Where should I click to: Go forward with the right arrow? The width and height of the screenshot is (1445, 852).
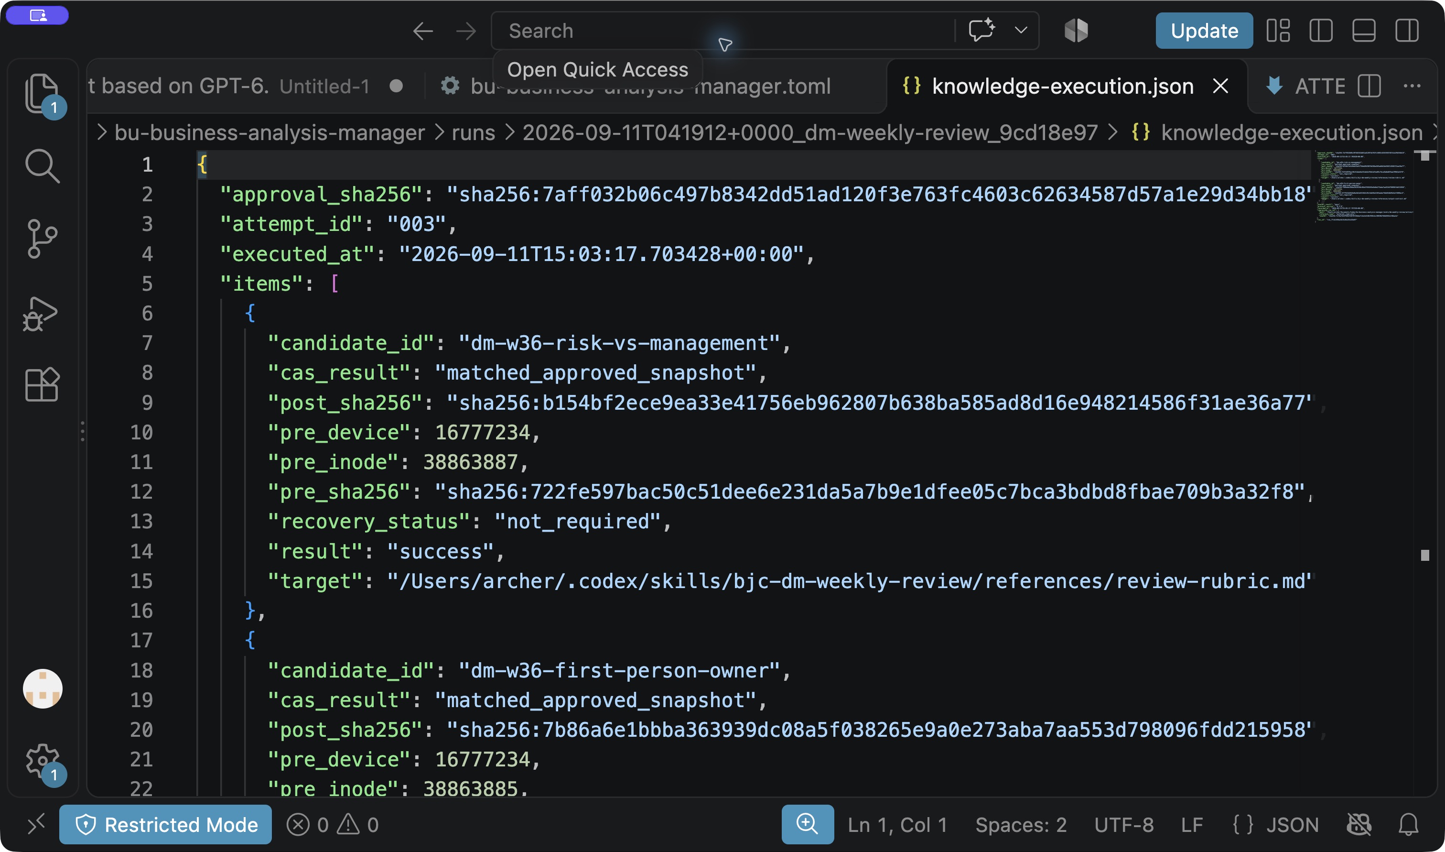466,31
